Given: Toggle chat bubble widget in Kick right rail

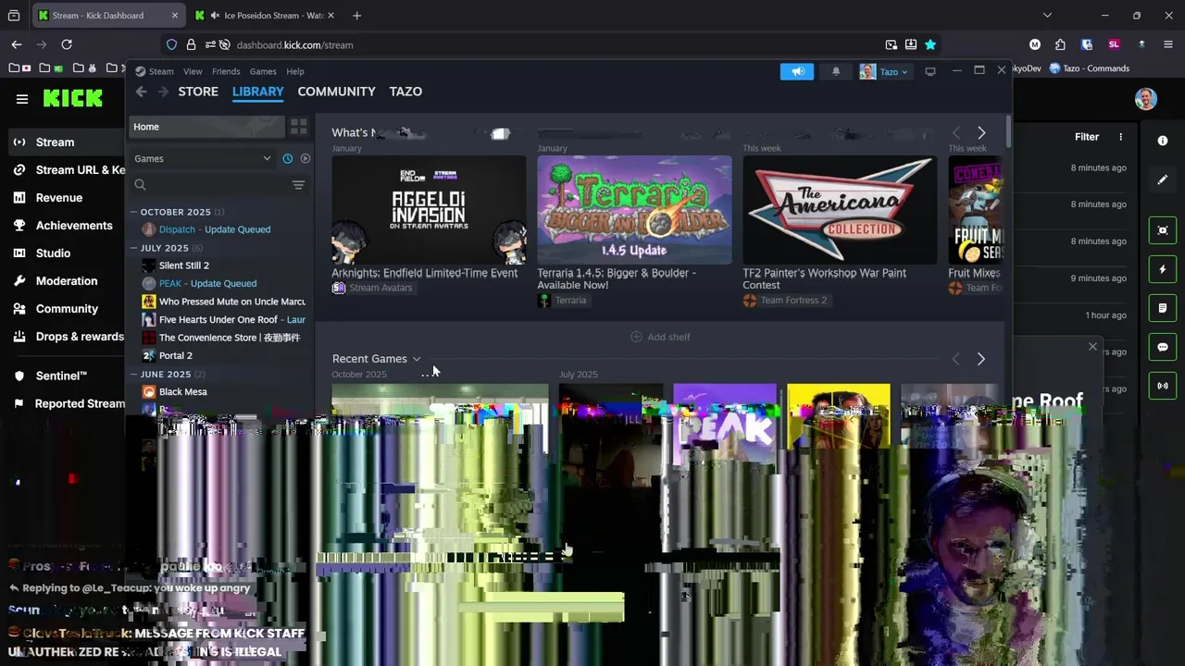Looking at the screenshot, I should coord(1163,347).
